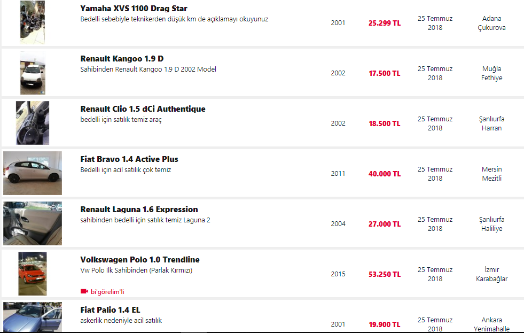Open the Fiat Palio 1.4 EL listing
The image size is (524, 333).
click(110, 310)
